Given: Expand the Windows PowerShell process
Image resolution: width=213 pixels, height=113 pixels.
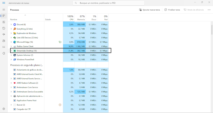Looking at the screenshot, I should coord(11,59).
